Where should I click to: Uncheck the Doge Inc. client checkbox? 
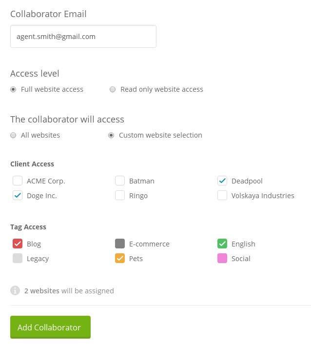click(x=18, y=196)
